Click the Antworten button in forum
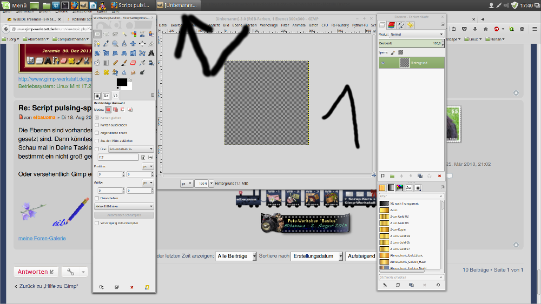Viewport: 541px width, 304px height. coord(36,272)
